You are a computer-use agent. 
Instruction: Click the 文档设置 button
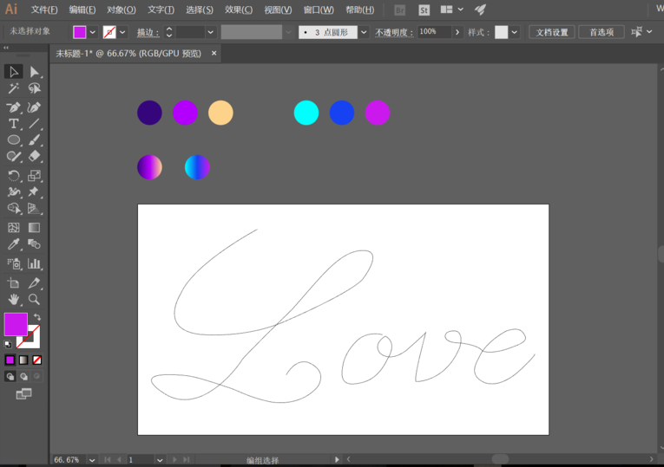[551, 32]
